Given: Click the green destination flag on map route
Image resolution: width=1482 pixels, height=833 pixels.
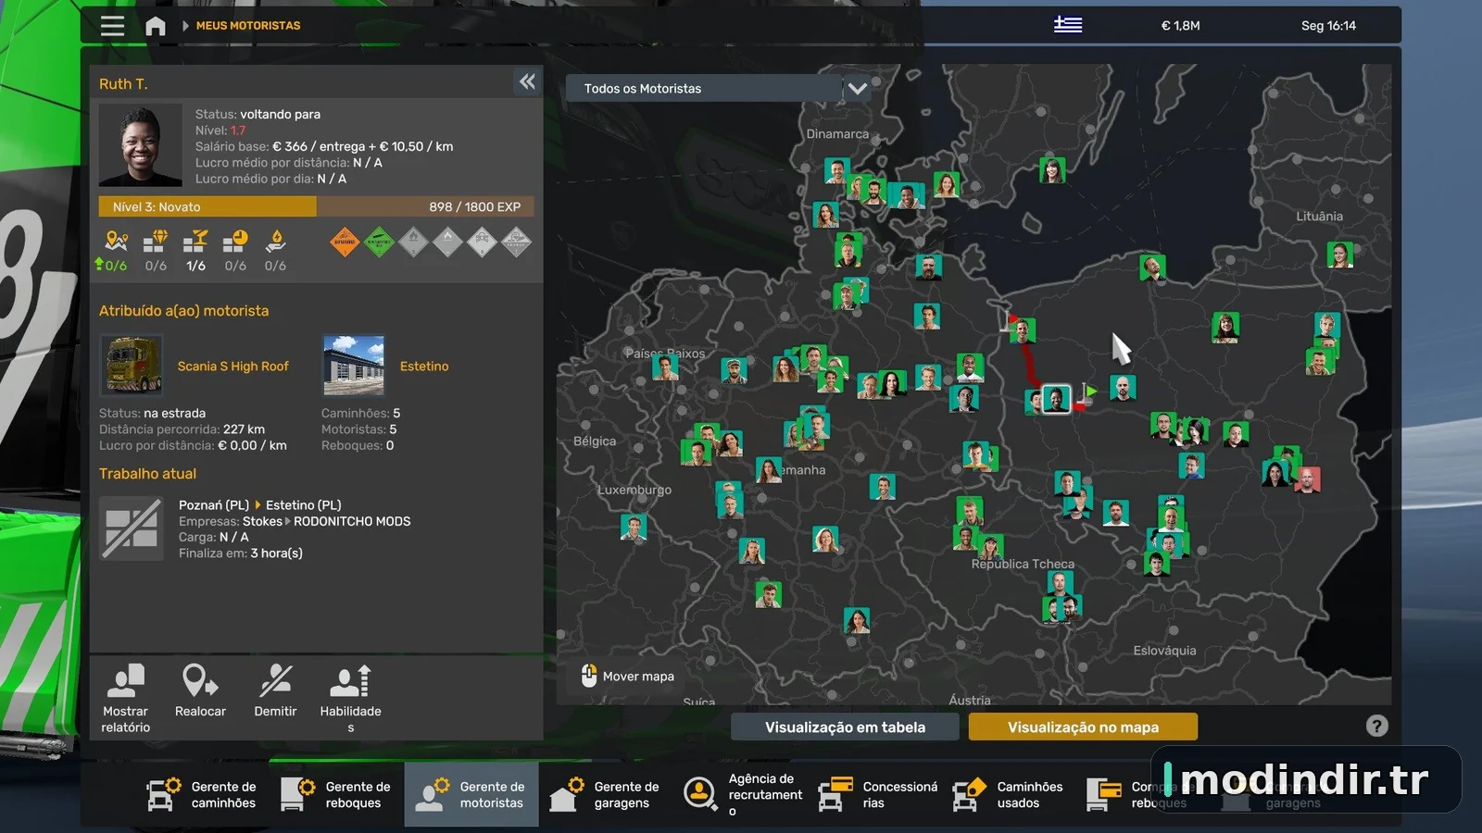Looking at the screenshot, I should click(1089, 392).
